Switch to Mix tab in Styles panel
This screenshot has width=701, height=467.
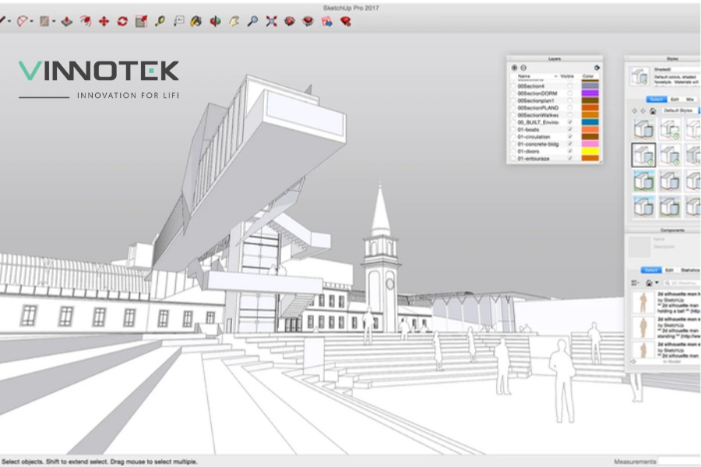[x=690, y=99]
